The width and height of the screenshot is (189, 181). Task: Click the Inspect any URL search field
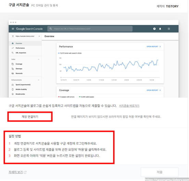90,29
